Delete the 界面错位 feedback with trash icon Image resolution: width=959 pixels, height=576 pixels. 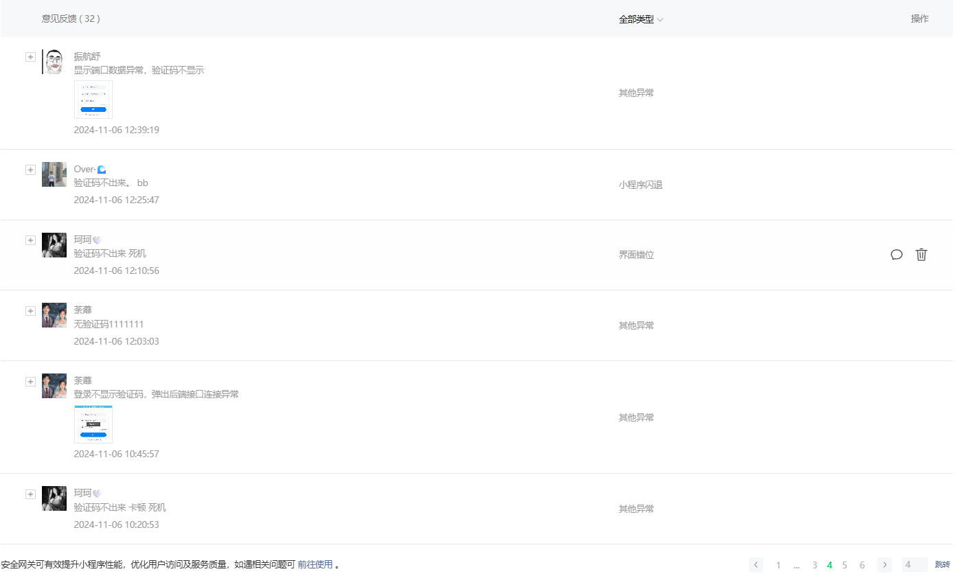921,255
